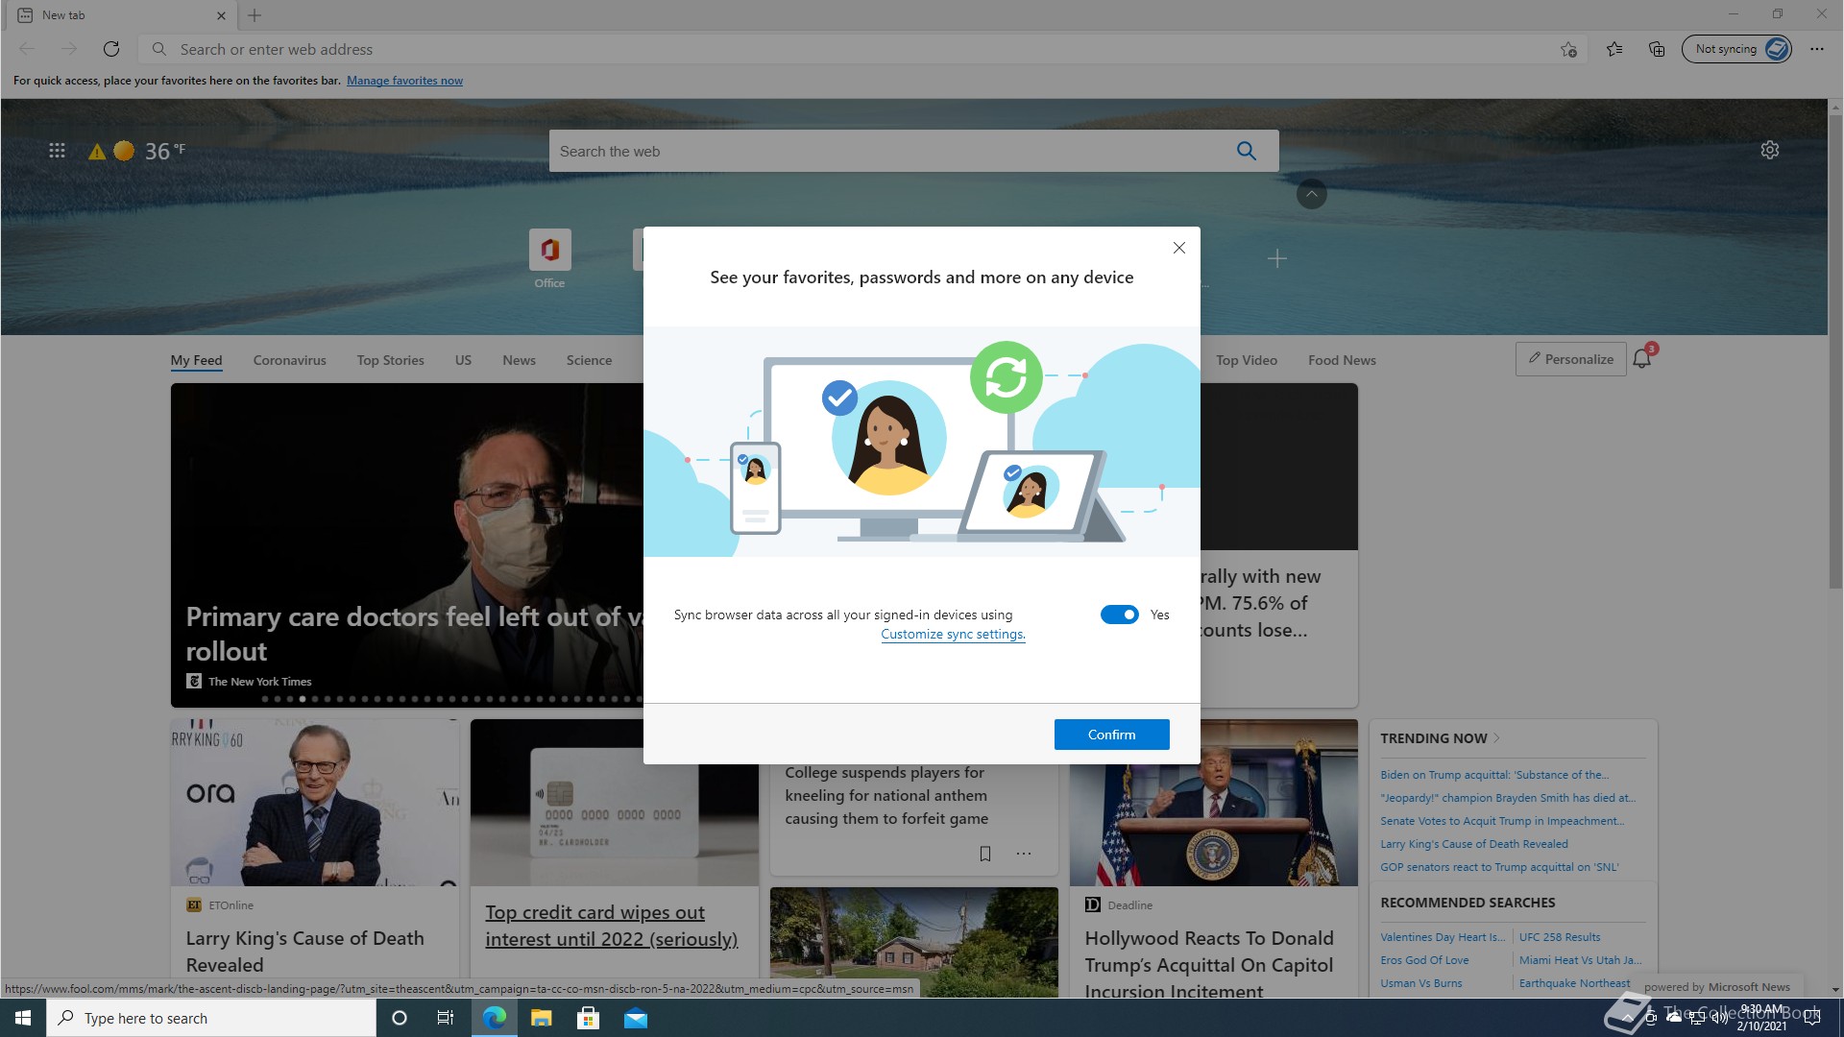Close the sync dialog with the X

[x=1178, y=248]
